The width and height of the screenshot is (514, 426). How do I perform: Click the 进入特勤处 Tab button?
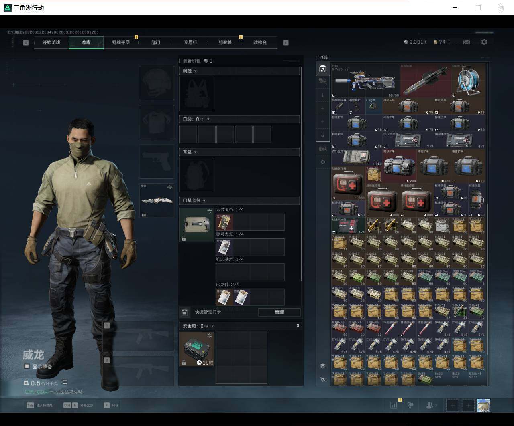click(39, 405)
